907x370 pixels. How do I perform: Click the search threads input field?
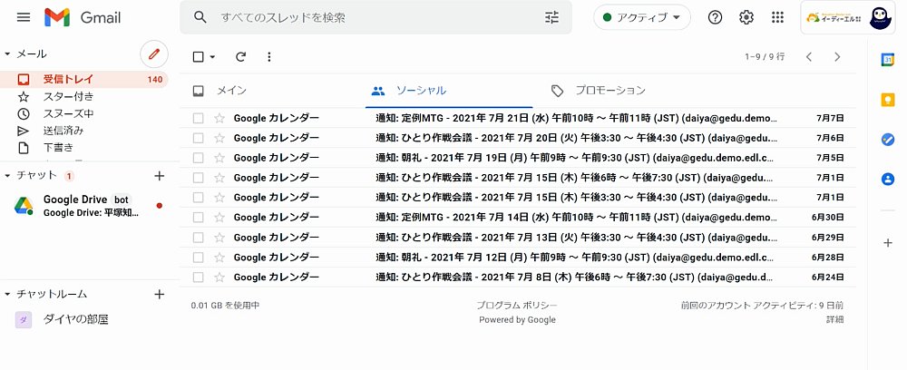coord(376,17)
